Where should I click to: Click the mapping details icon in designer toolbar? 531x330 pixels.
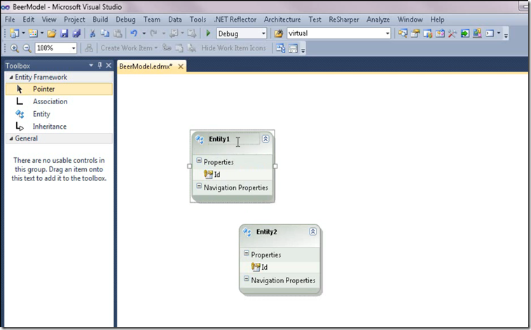click(x=293, y=48)
